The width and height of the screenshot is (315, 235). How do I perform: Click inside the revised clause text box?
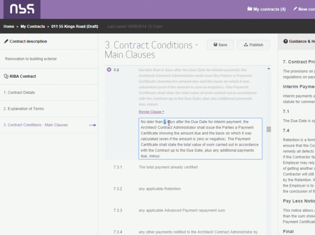(200, 139)
